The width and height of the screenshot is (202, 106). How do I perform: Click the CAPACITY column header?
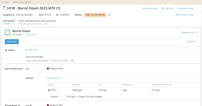point(76,85)
